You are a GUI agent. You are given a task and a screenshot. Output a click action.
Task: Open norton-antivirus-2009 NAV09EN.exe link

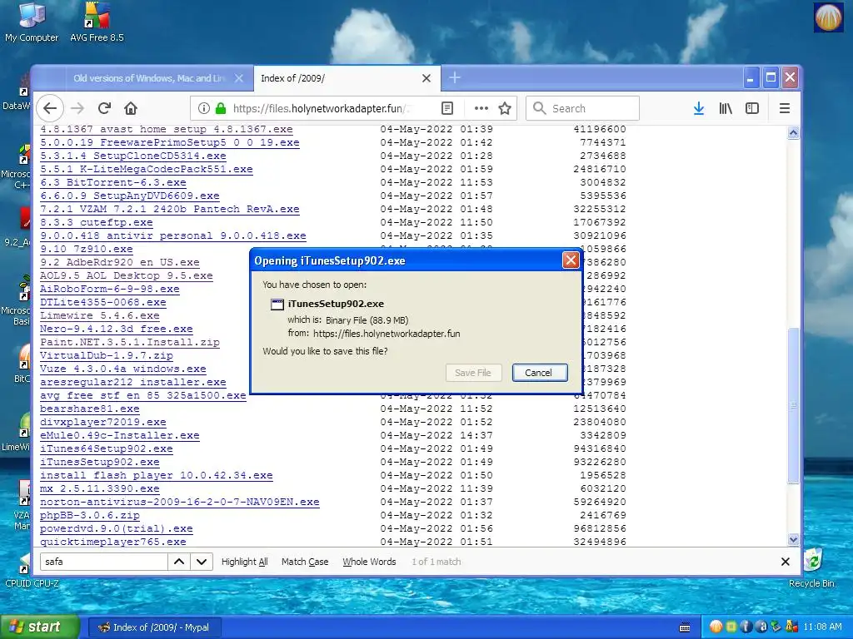coord(180,502)
